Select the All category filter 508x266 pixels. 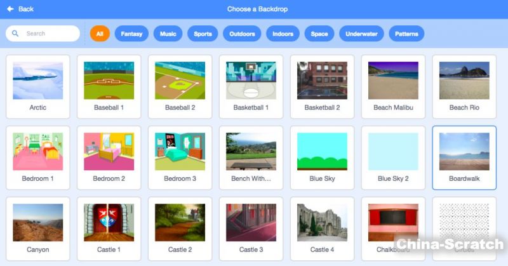tap(100, 34)
